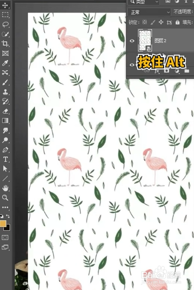Image resolution: width=194 pixels, height=290 pixels.
Task: Select the History Brush tool
Action: click(x=5, y=101)
